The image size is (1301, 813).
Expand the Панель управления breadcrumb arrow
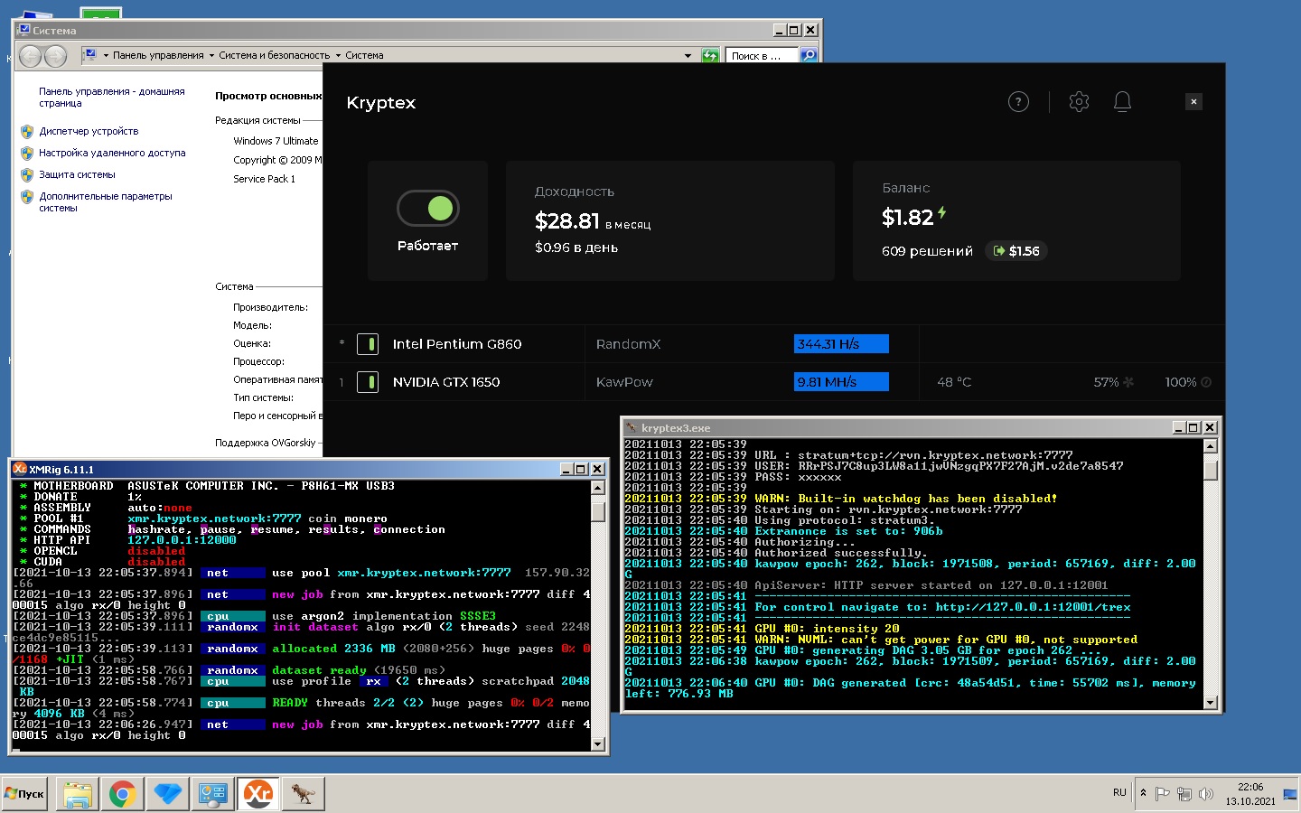pos(211,56)
